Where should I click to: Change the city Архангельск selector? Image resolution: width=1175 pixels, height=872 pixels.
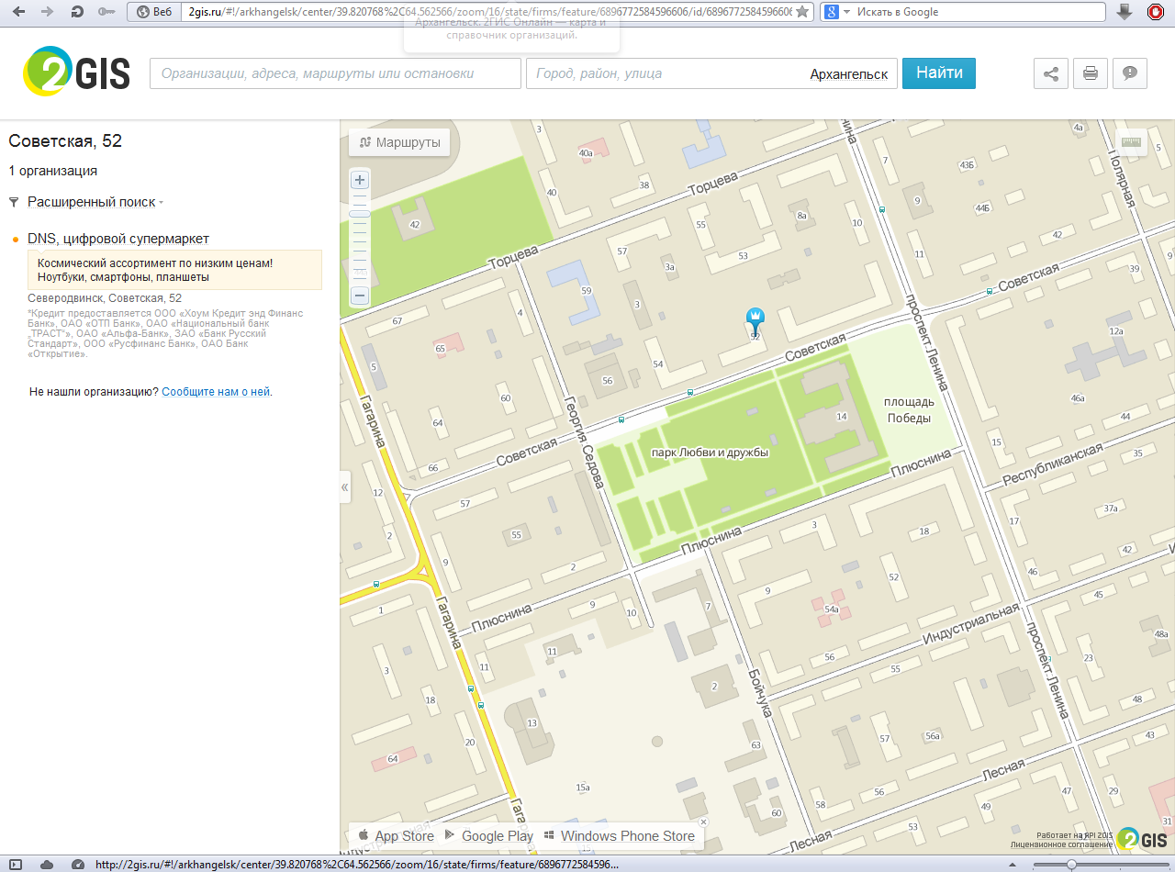tap(848, 74)
